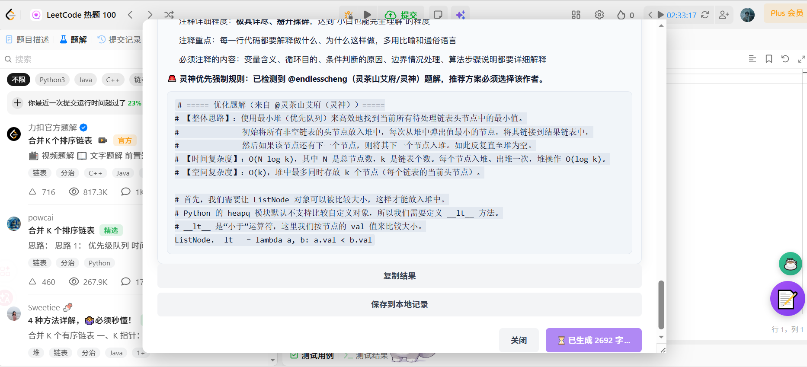Open Sweetiee's 4 种方法详解 solution
This screenshot has width=807, height=367.
[x=80, y=320]
